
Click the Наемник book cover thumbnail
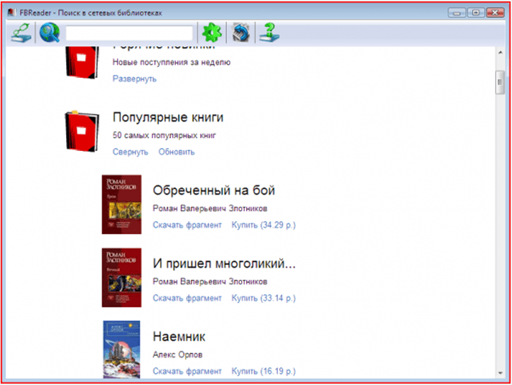121,349
